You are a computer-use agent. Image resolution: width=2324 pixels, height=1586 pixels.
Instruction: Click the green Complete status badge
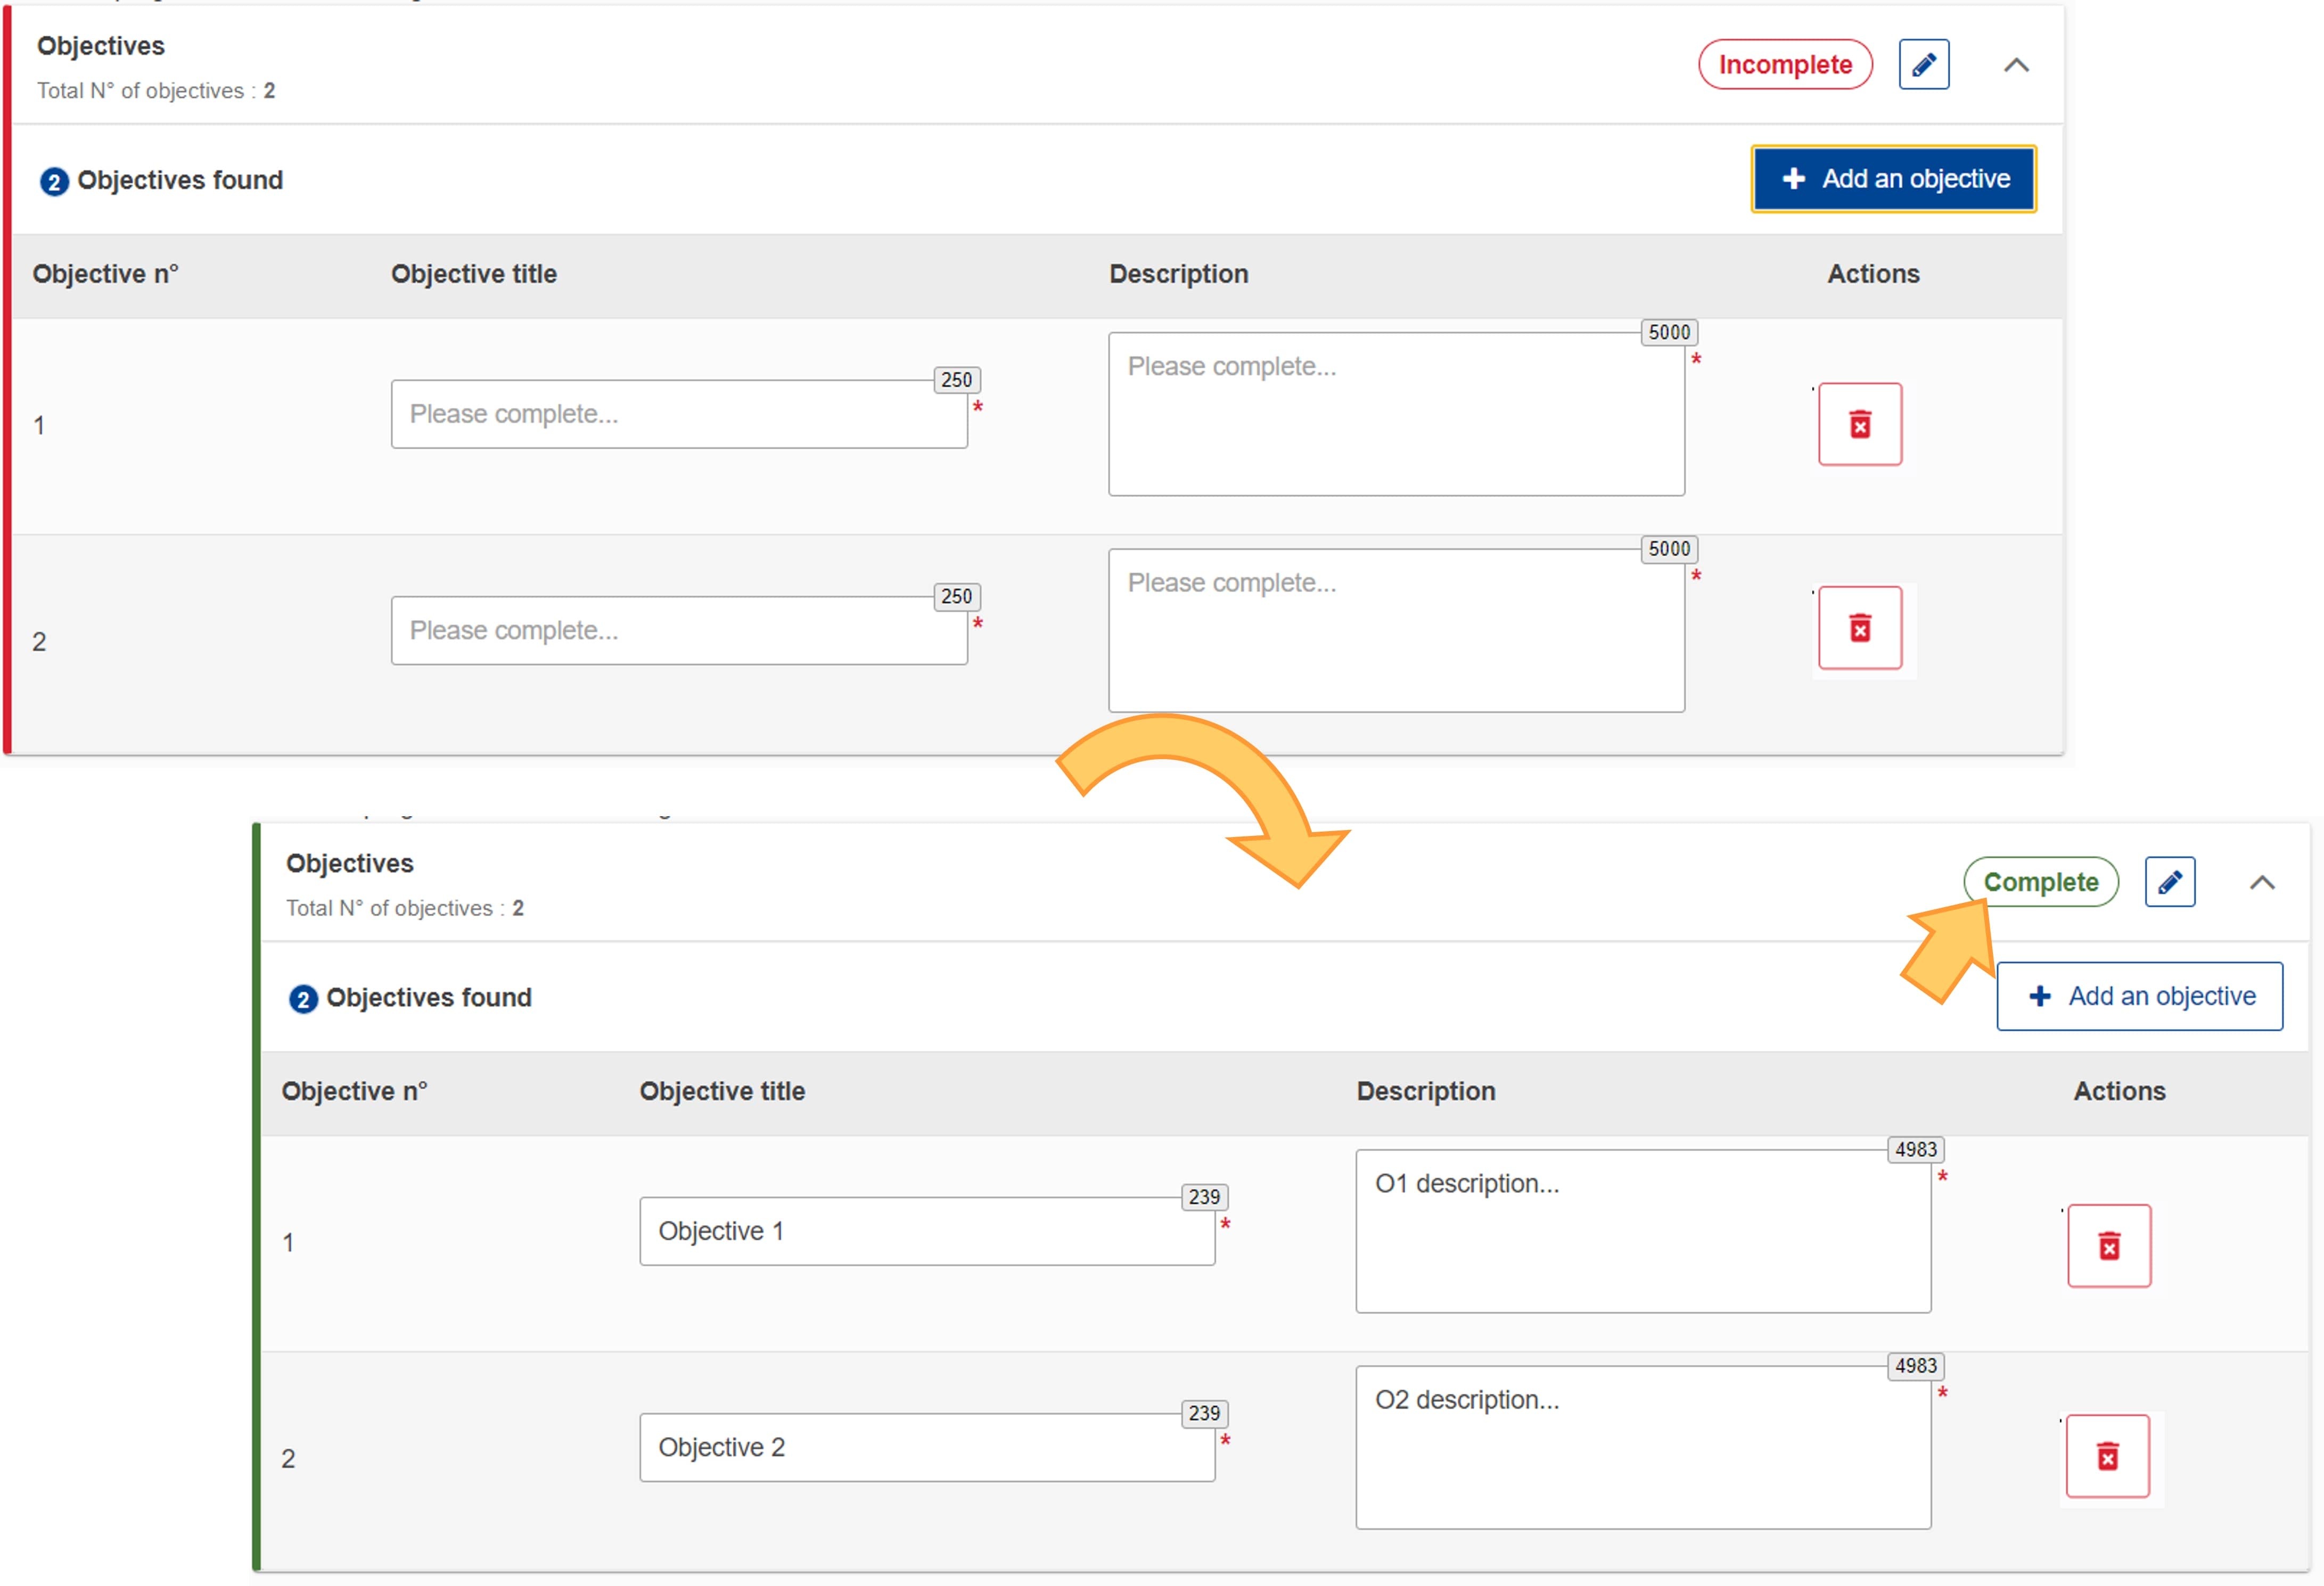(x=2041, y=882)
